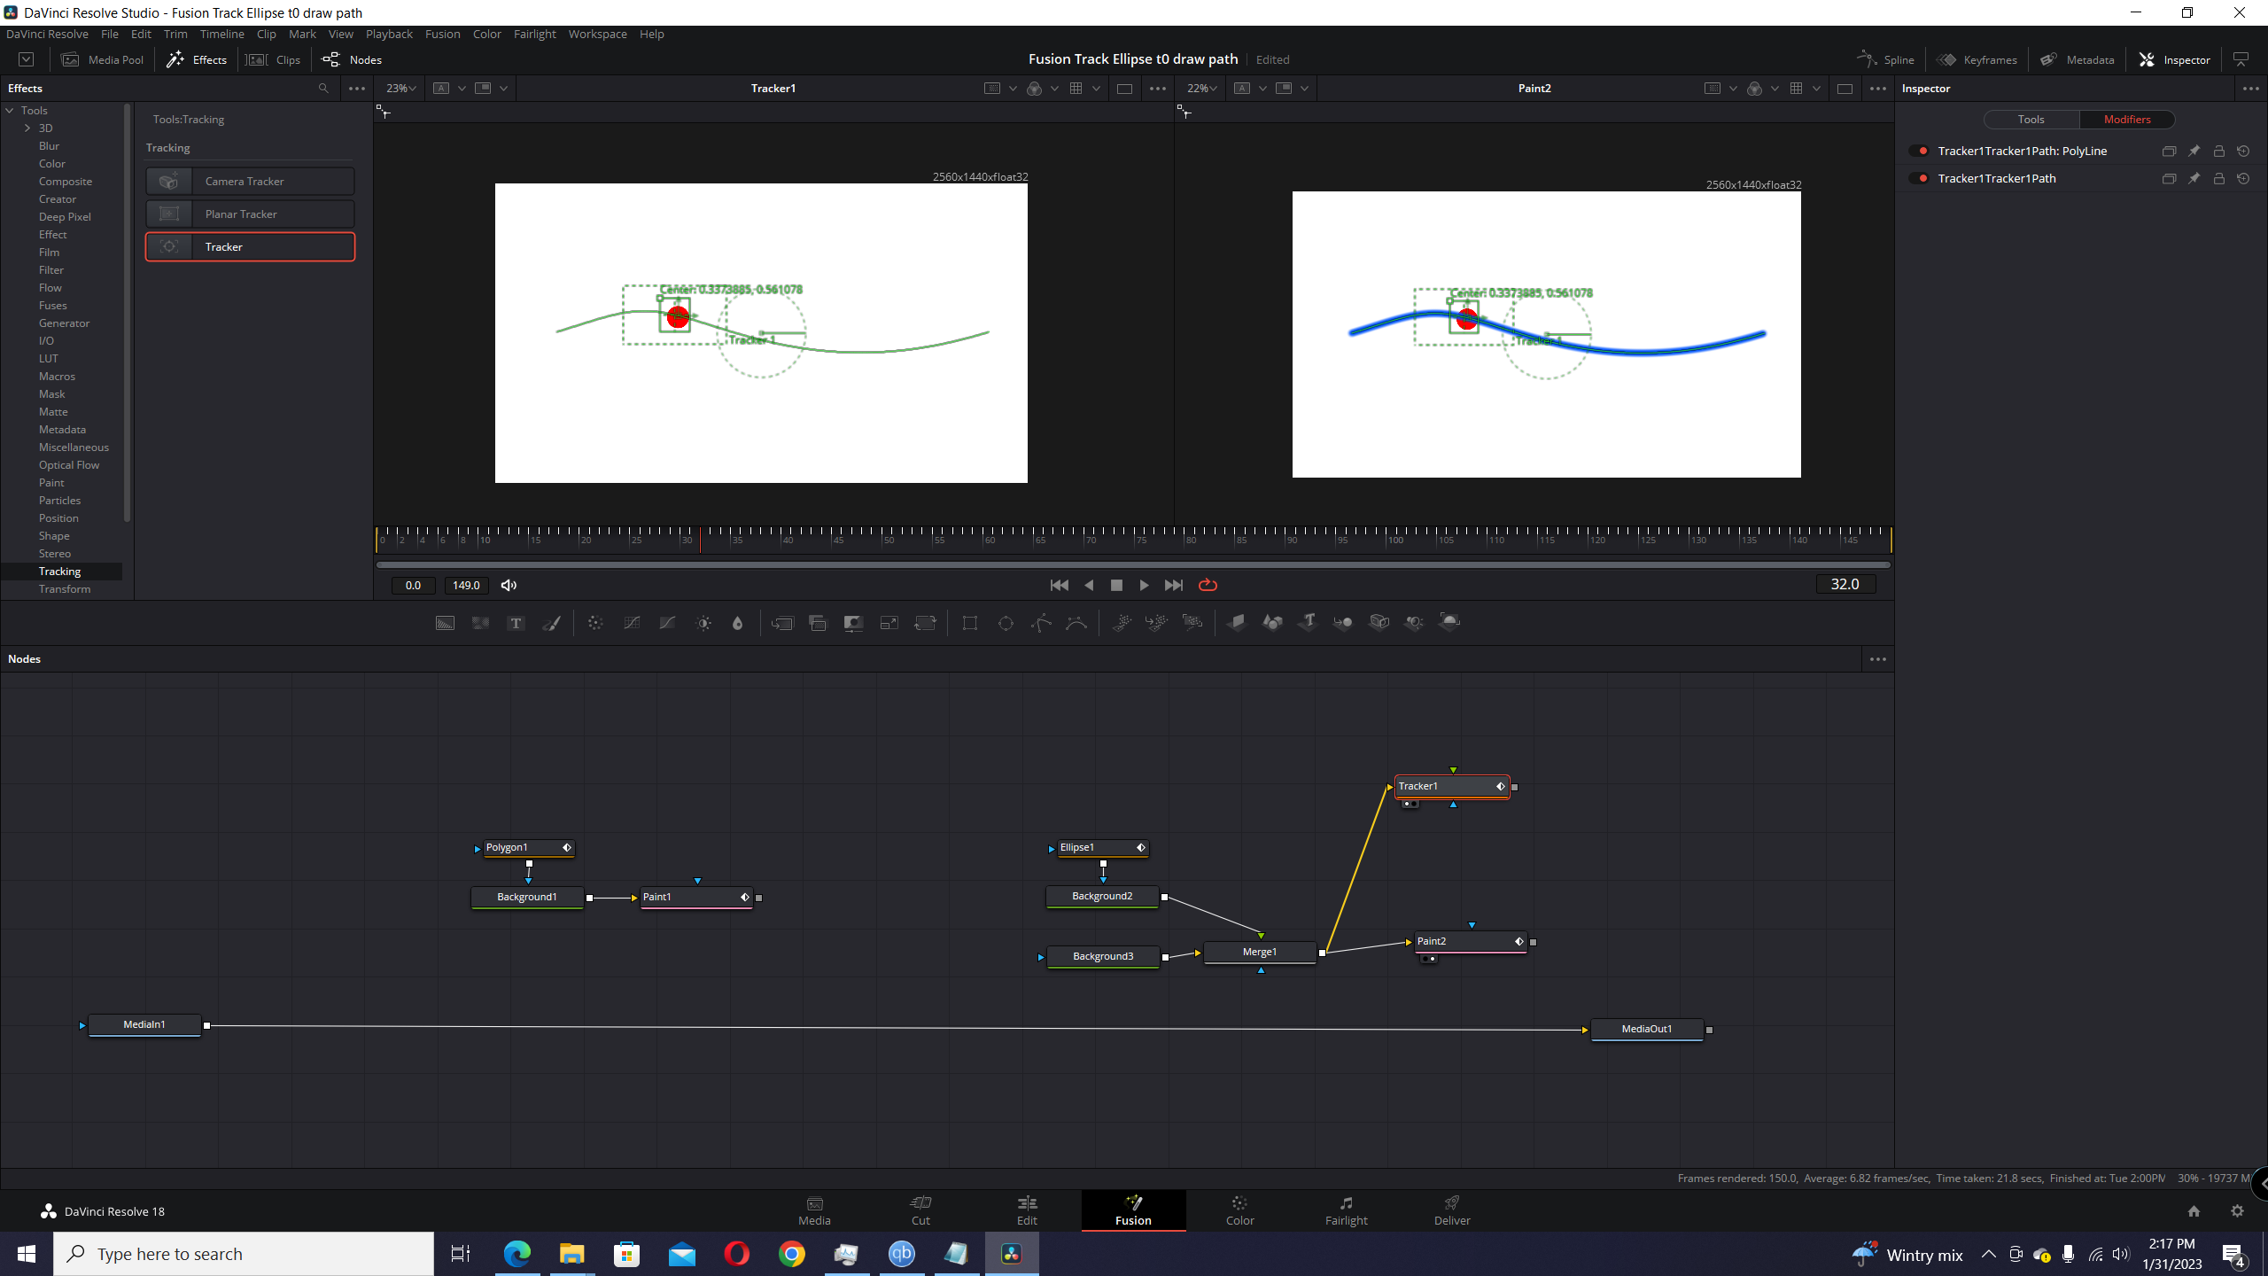Add a Color Curves node from the toolbar
The image size is (2268, 1276).
[632, 623]
